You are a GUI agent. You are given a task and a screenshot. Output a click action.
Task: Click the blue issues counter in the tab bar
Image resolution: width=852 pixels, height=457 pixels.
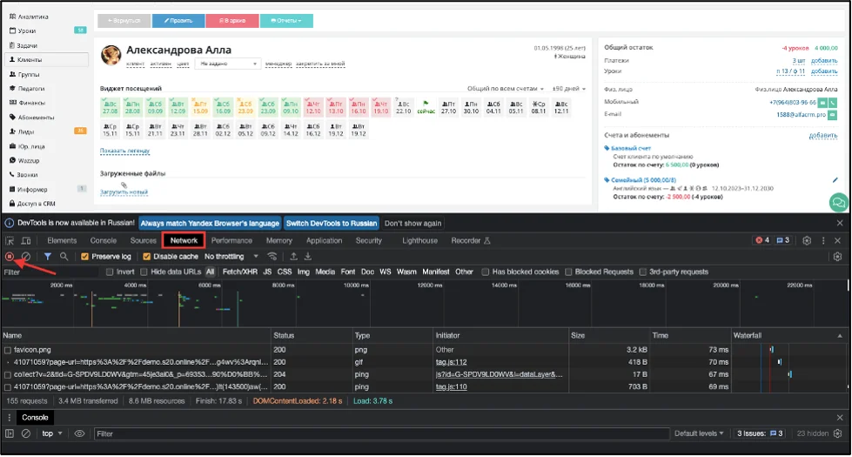(x=782, y=240)
